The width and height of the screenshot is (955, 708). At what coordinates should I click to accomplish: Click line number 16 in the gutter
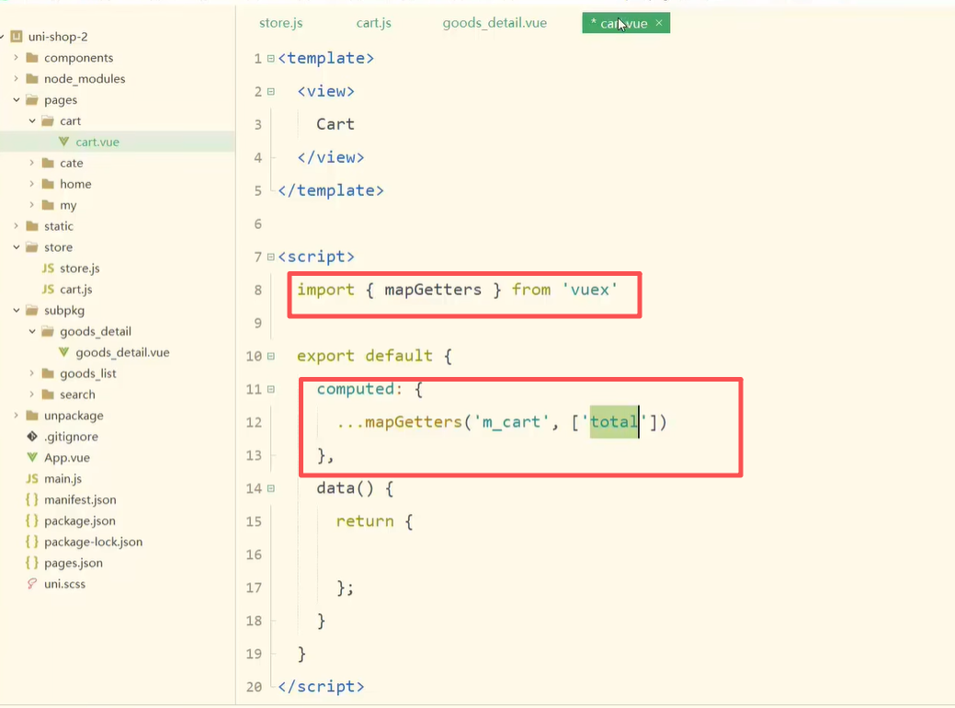point(254,554)
